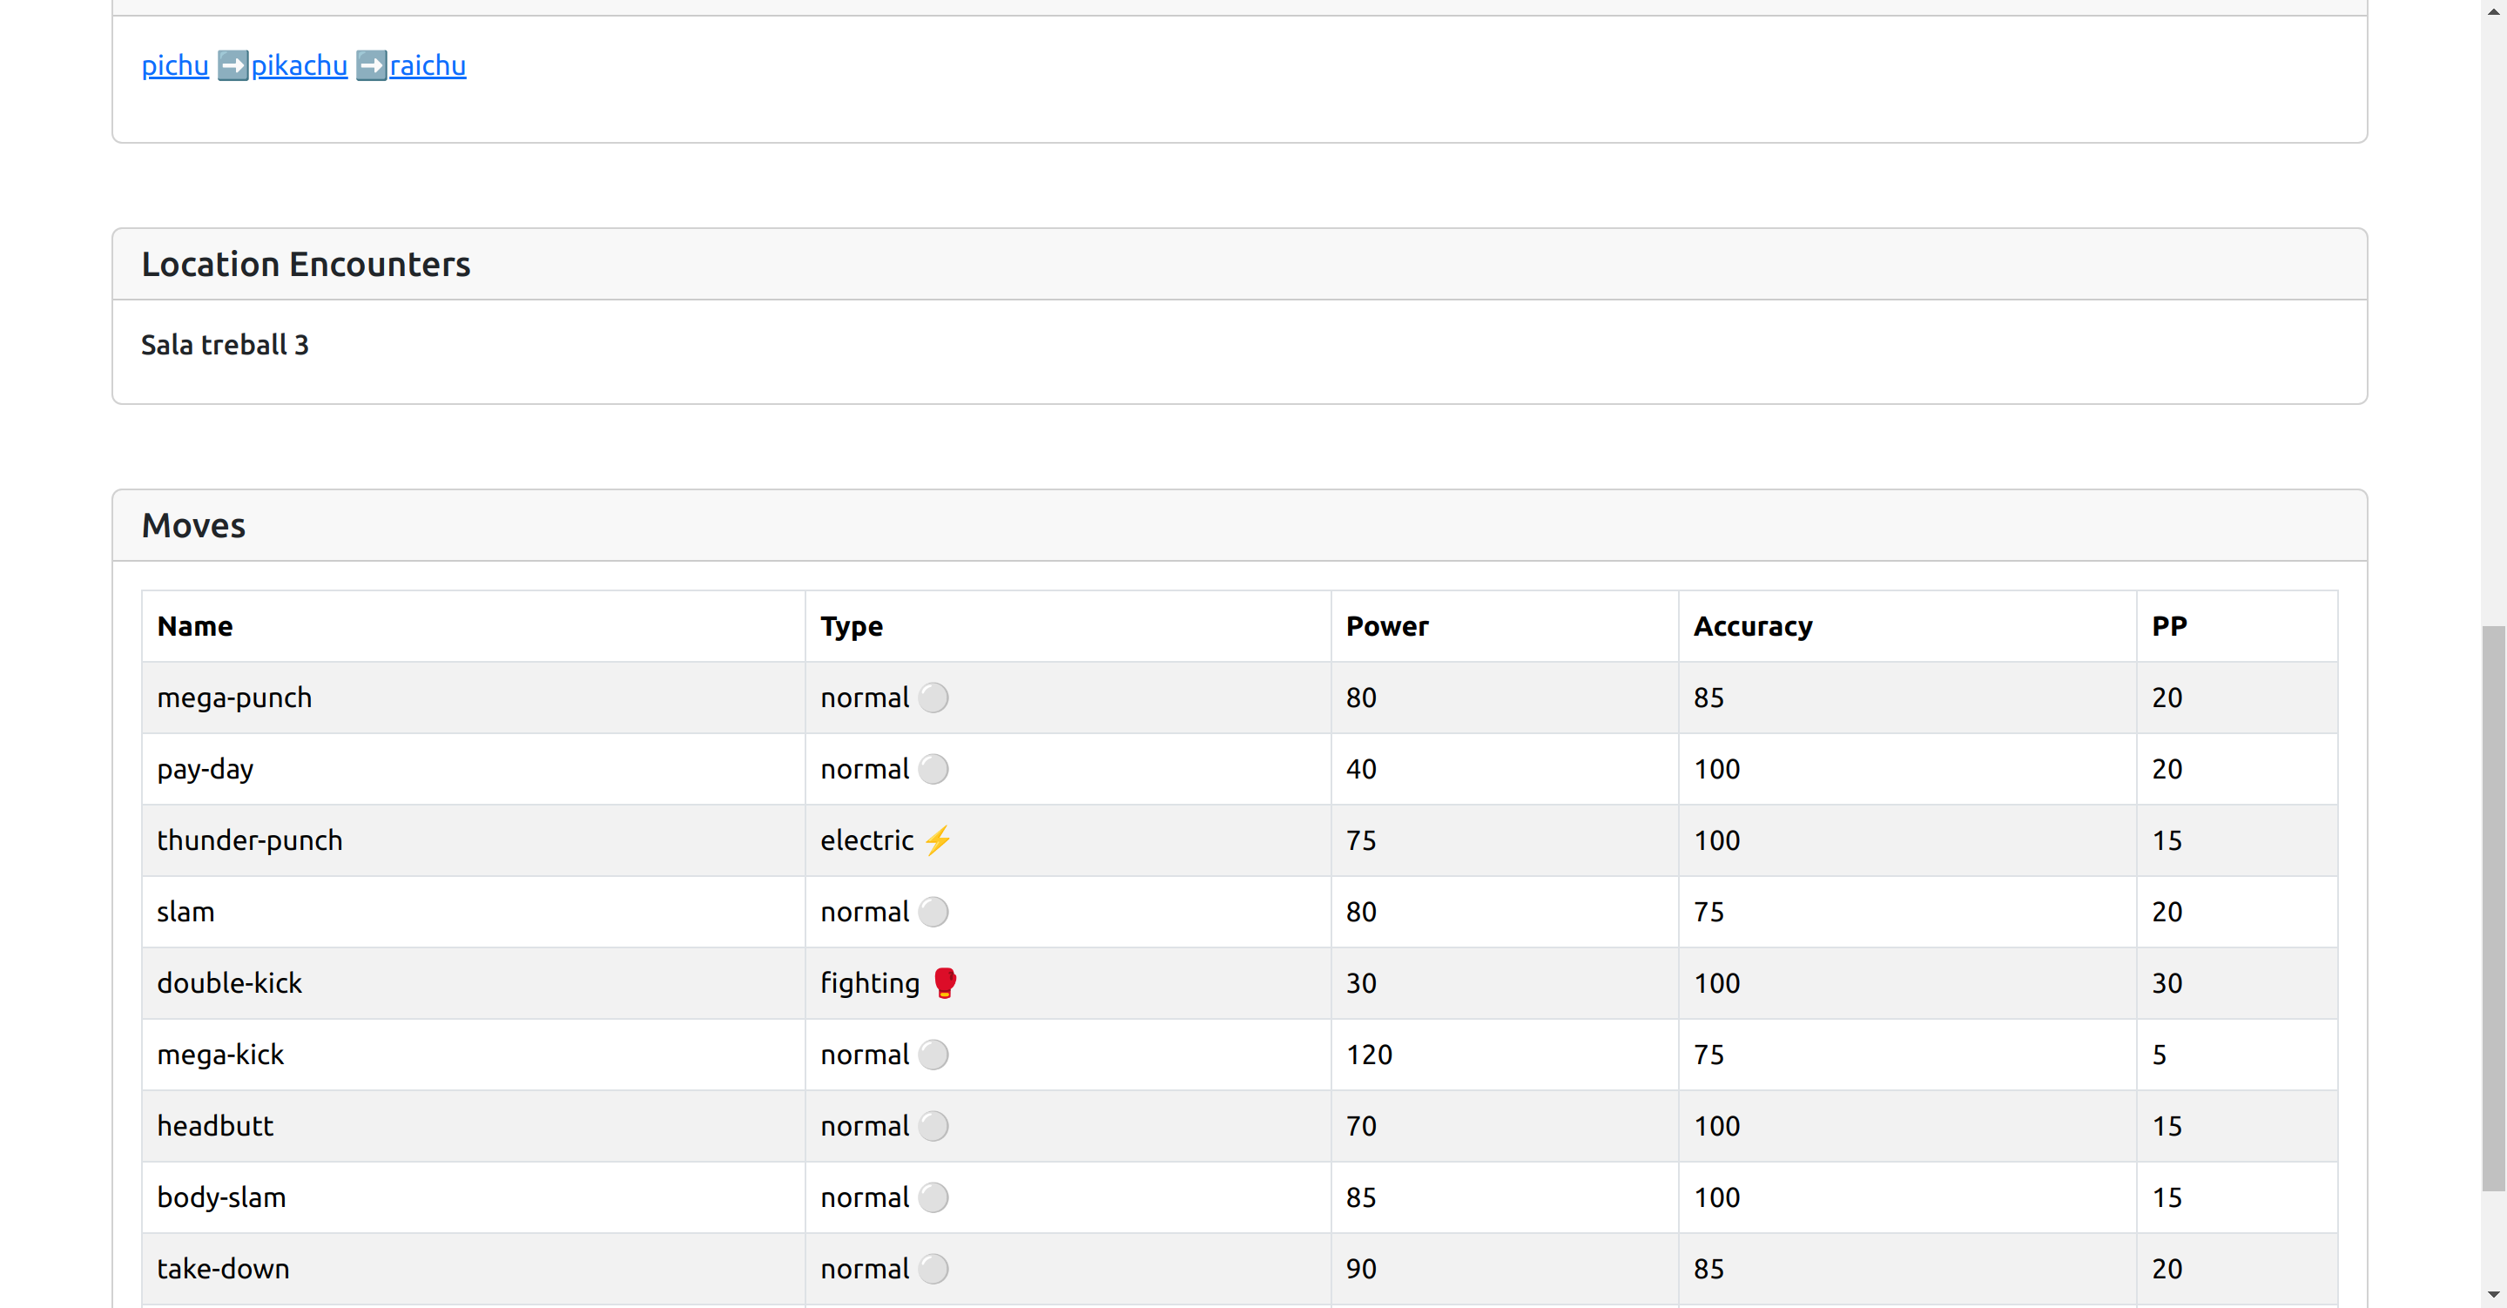The image size is (2507, 1308).
Task: Open the raichu evolution link
Action: tap(428, 65)
